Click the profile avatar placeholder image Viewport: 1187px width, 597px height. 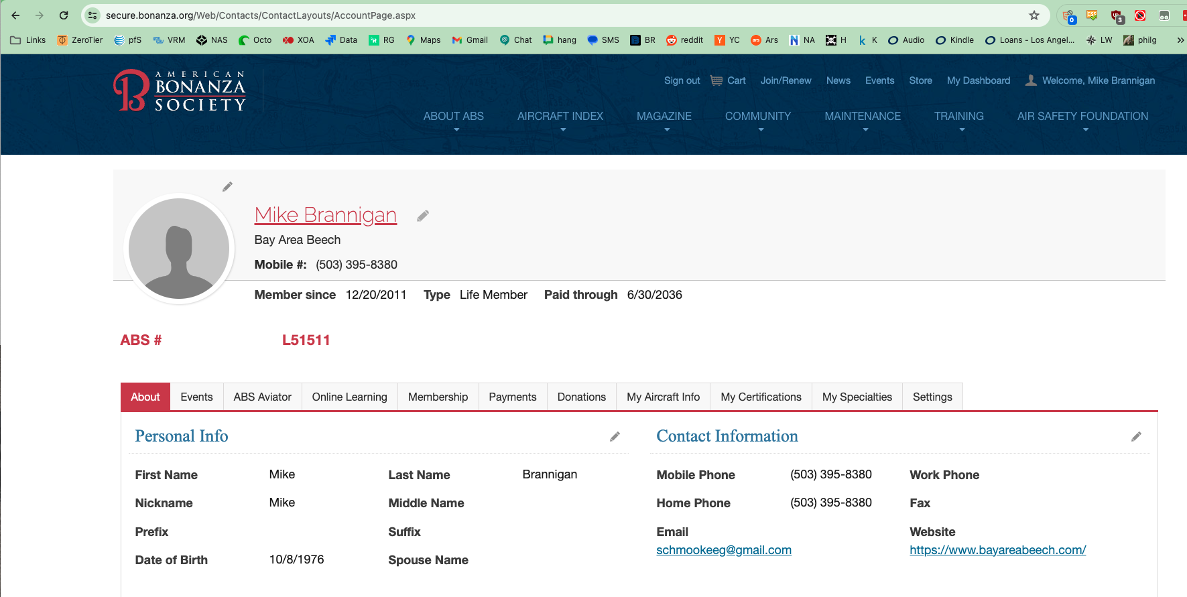tap(179, 249)
